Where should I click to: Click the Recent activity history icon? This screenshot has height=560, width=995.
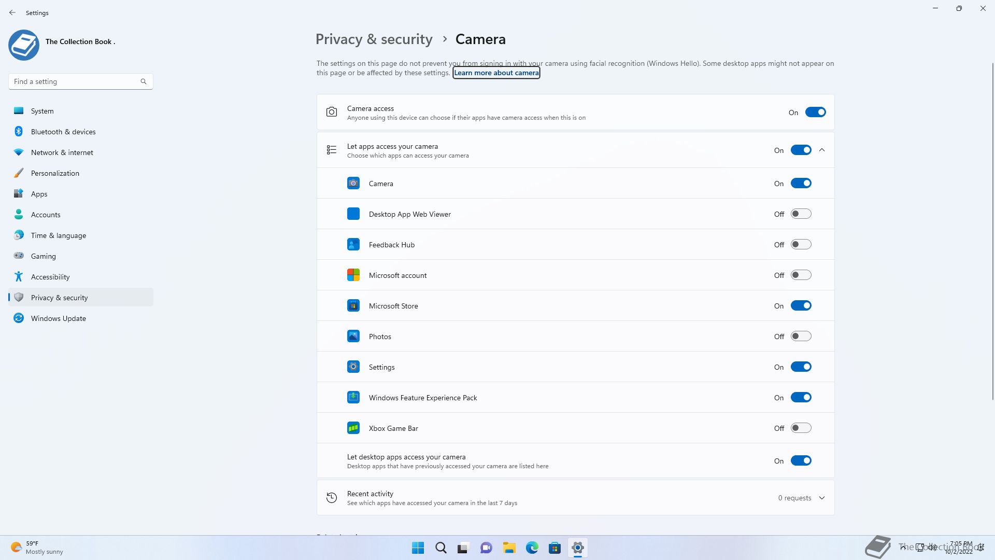[x=332, y=498]
